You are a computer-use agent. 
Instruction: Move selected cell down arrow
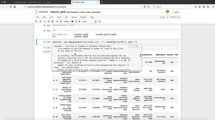coord(61,21)
